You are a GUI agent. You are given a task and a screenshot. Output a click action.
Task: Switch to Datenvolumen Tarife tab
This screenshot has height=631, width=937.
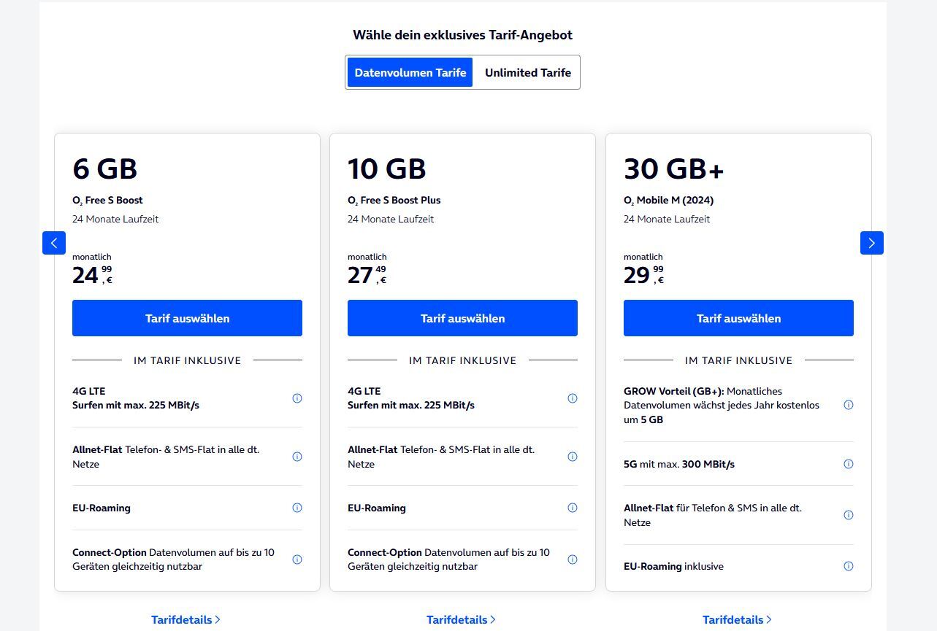[x=410, y=72]
